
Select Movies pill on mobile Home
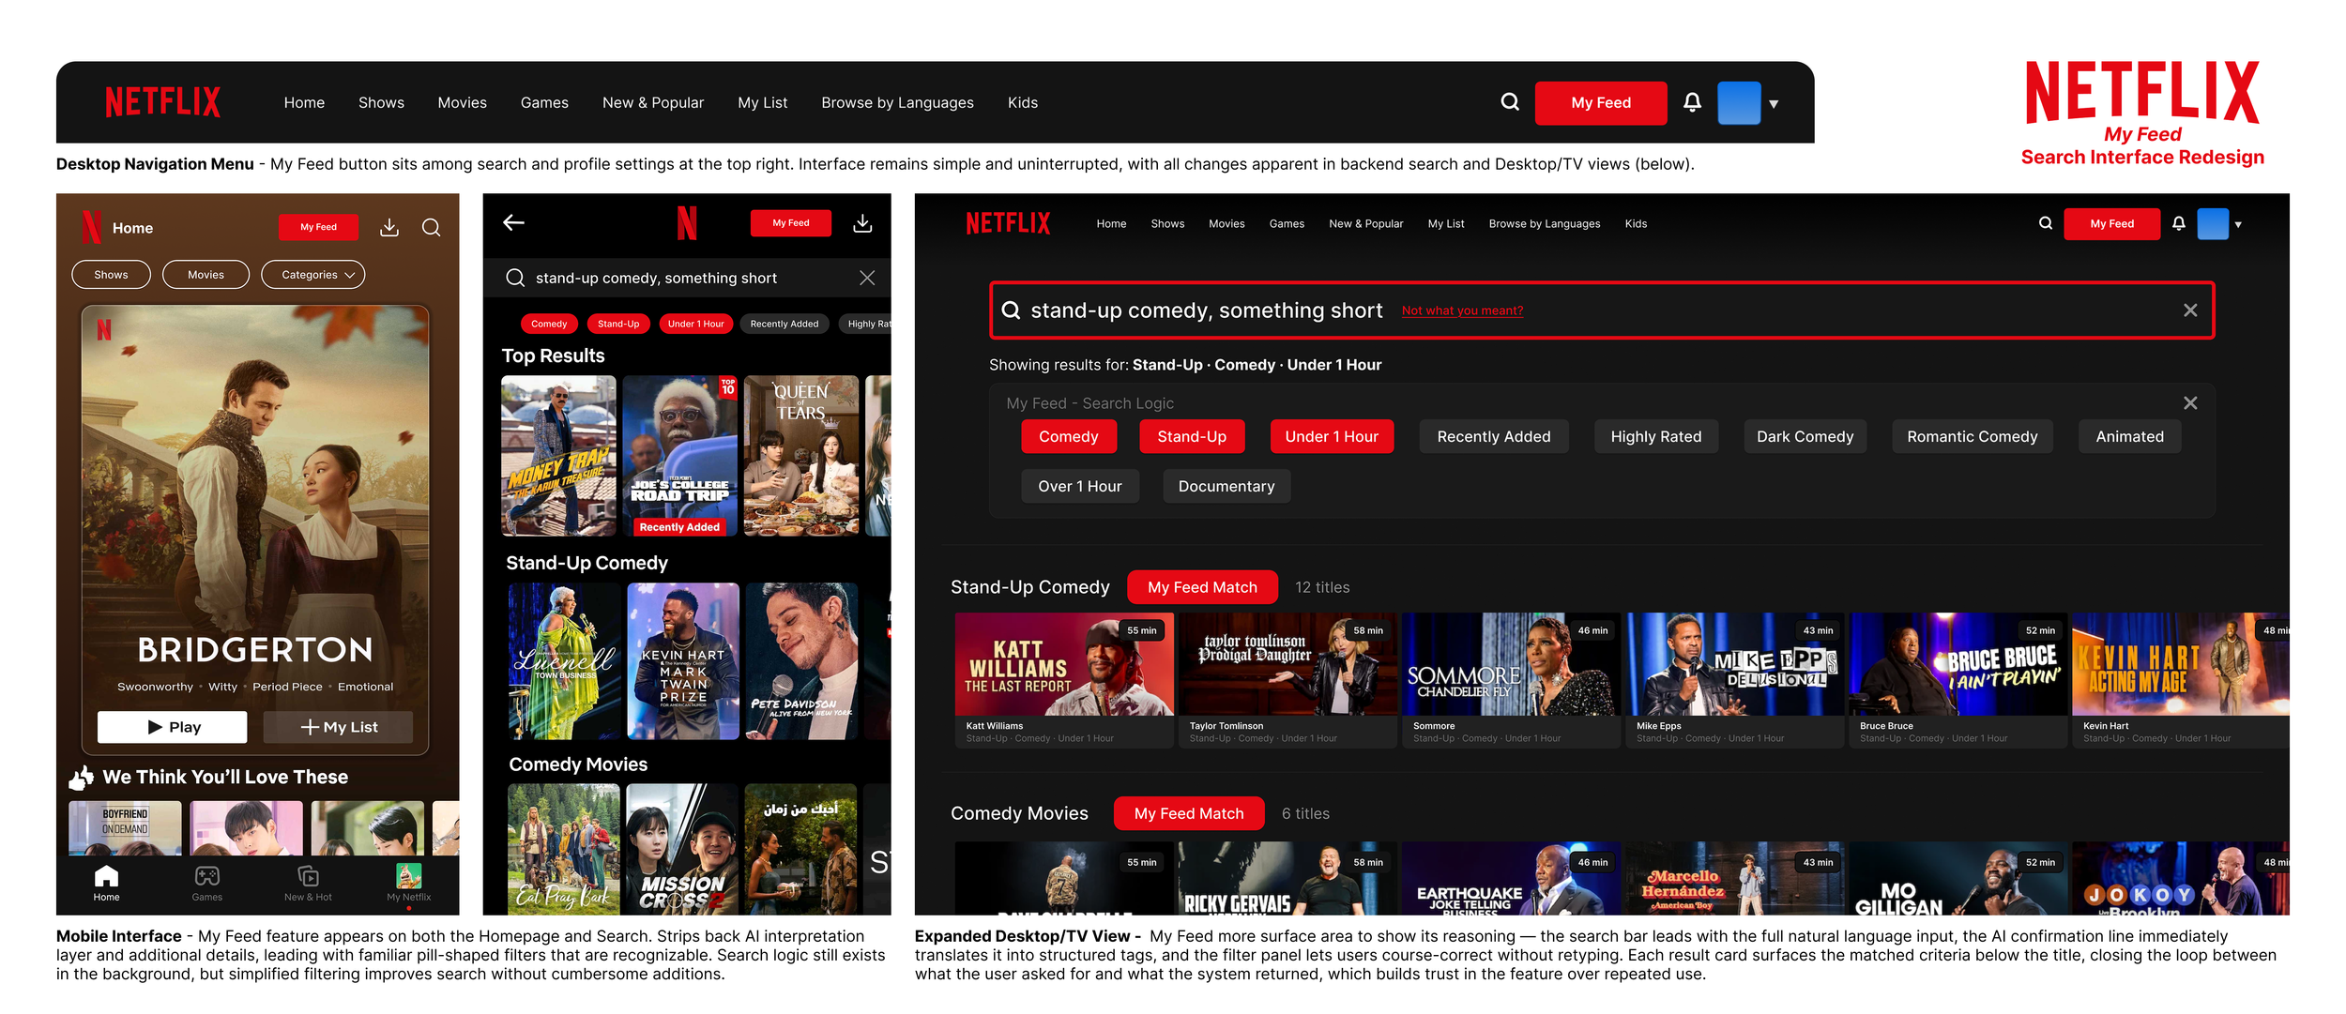(206, 275)
